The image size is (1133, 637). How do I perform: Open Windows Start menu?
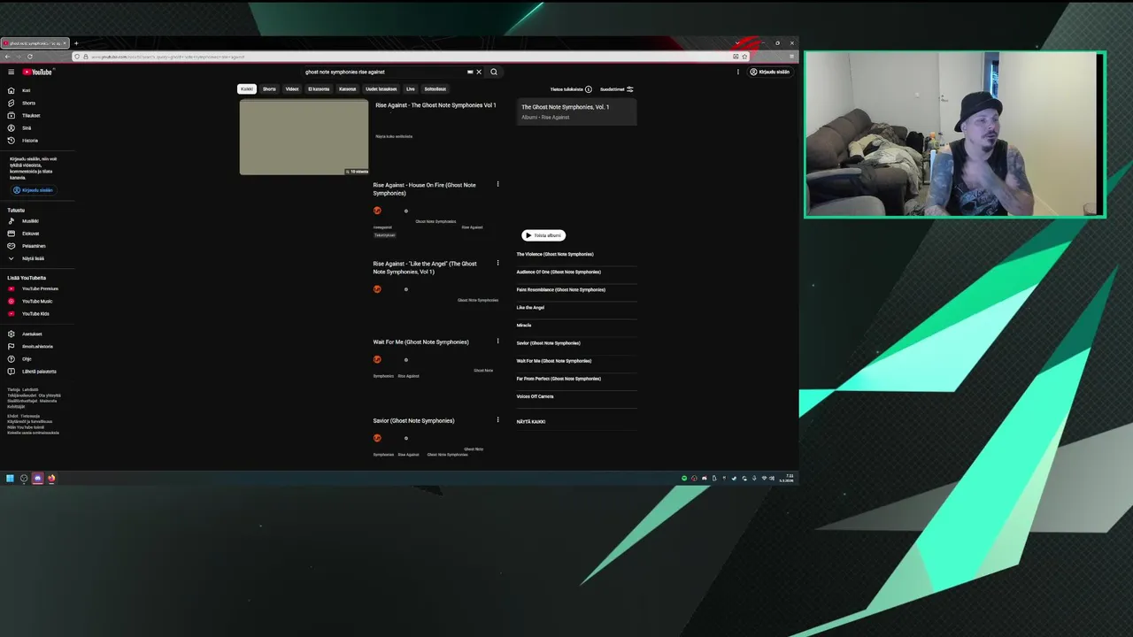point(10,478)
